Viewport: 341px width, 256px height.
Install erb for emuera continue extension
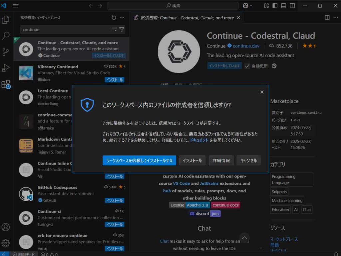pos(115,249)
